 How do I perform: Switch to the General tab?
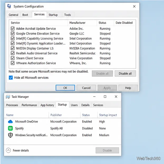point(13,15)
